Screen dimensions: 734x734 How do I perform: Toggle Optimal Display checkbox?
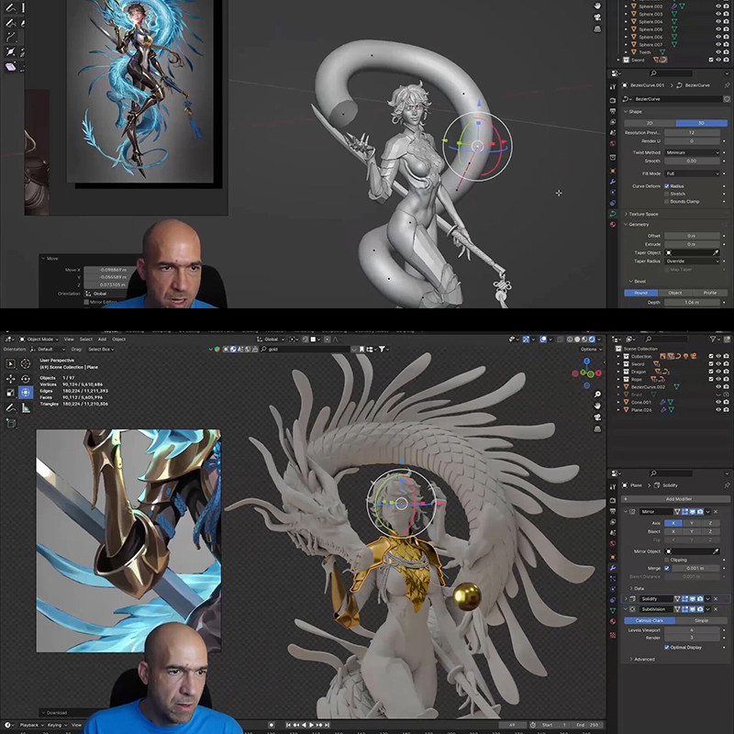tap(667, 648)
